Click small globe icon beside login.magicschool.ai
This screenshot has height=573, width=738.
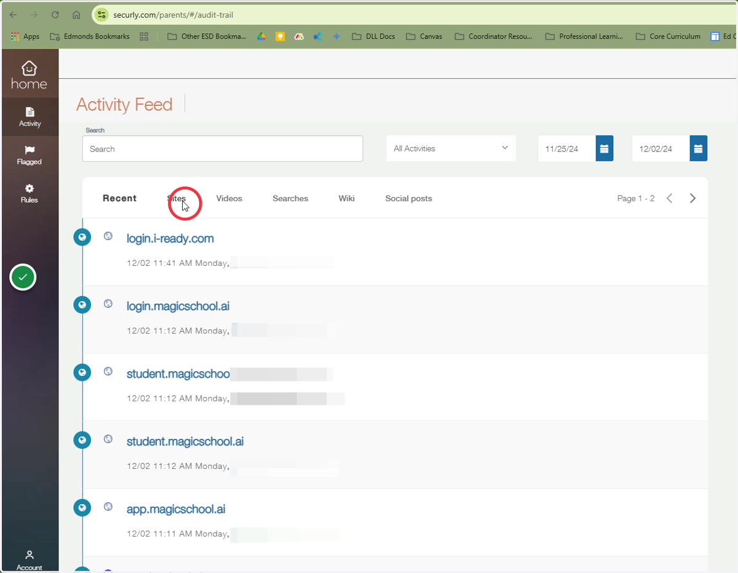click(108, 303)
